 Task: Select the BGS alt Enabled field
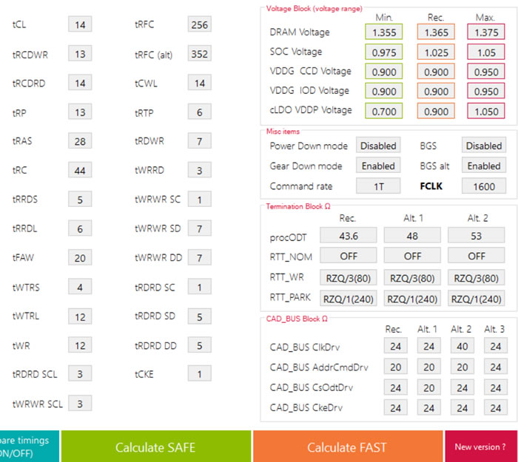[x=484, y=166]
